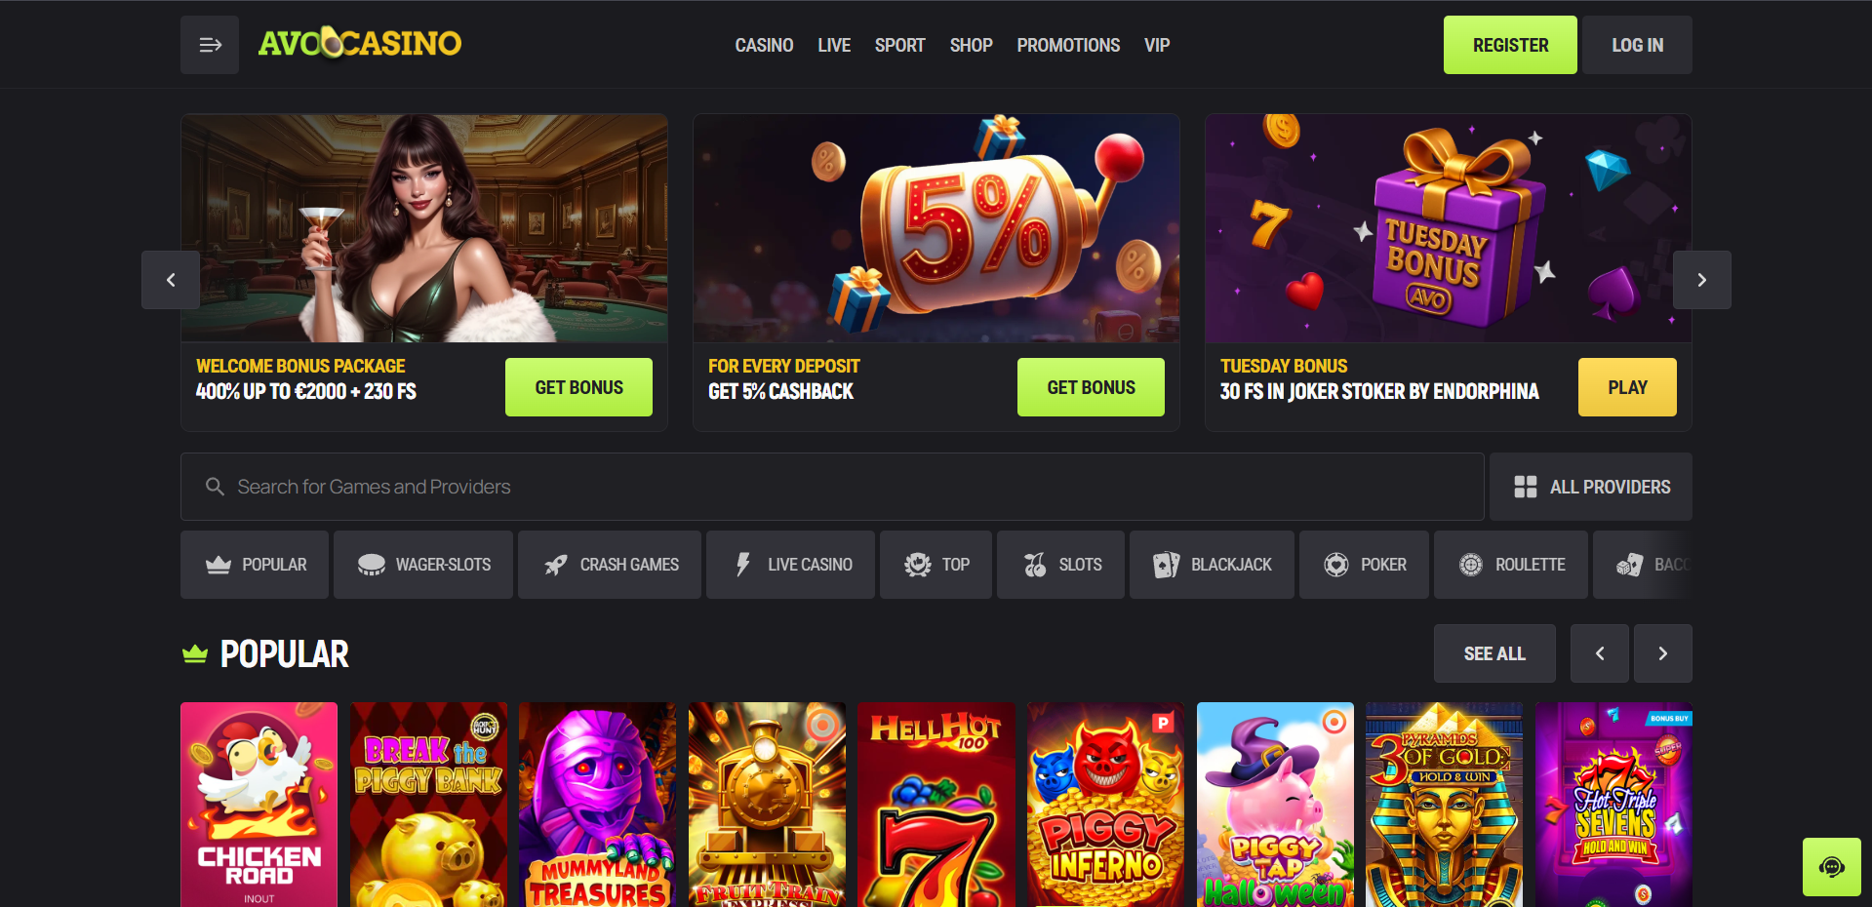Click the AvoCasino logo
Screen dimensions: 1872x907
[x=360, y=43]
